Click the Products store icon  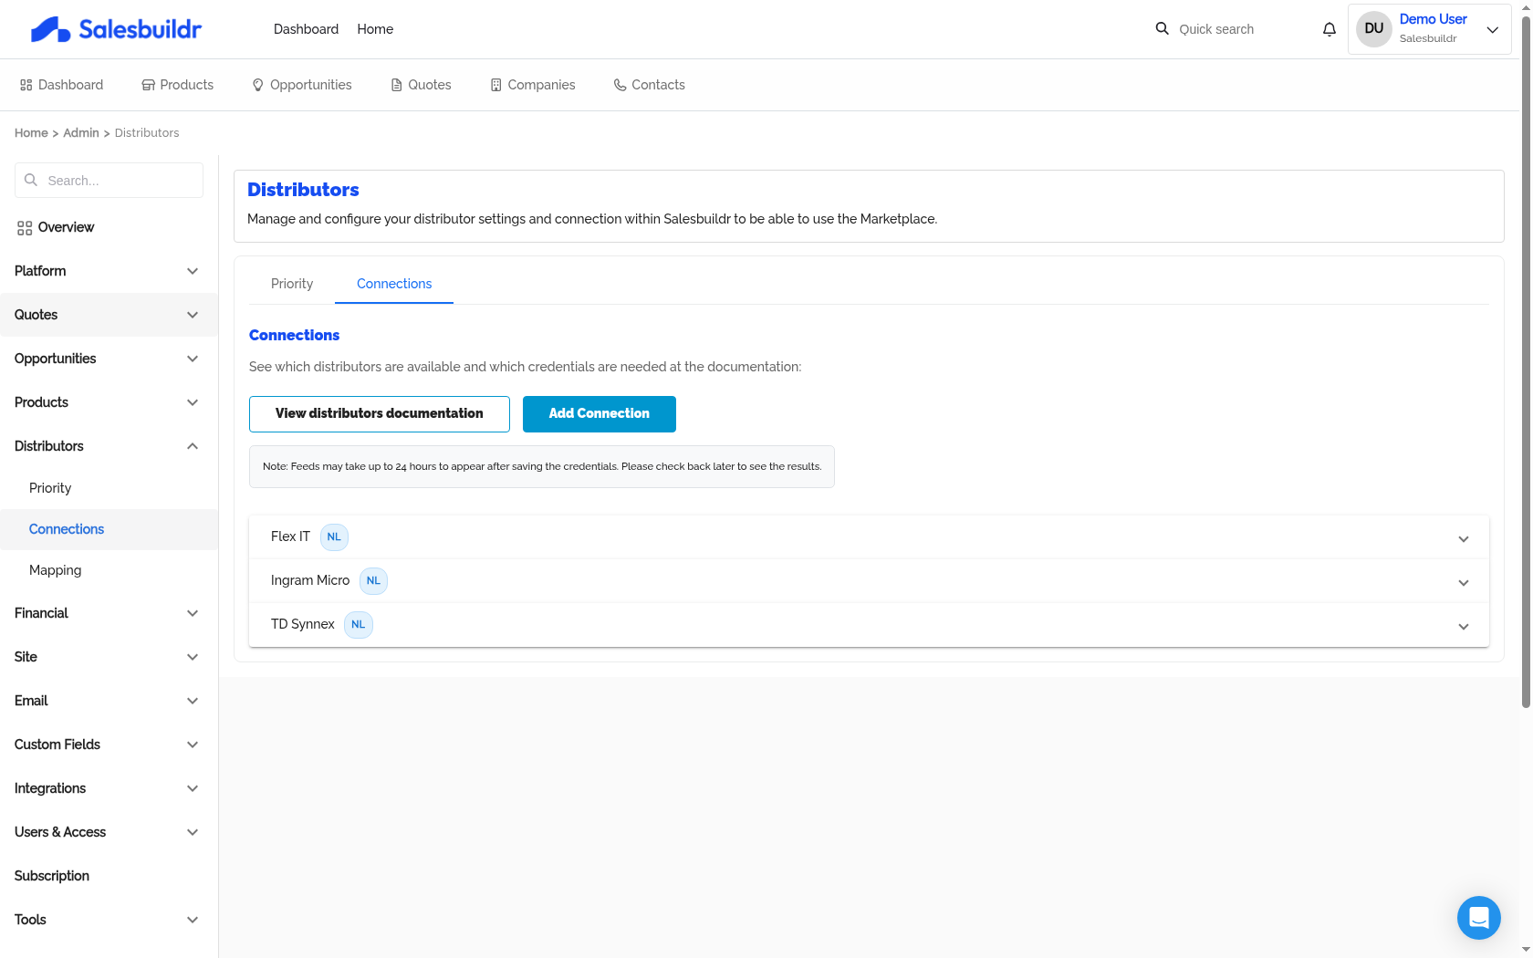tap(148, 85)
